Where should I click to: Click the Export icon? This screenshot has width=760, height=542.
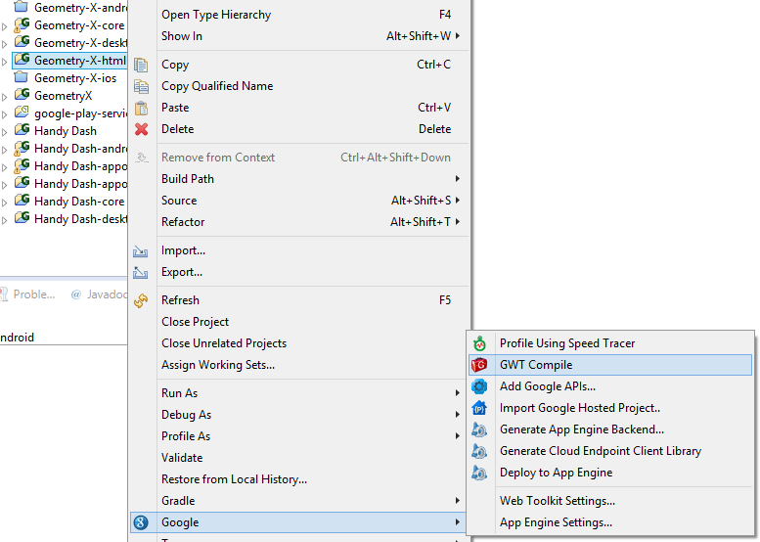(141, 272)
